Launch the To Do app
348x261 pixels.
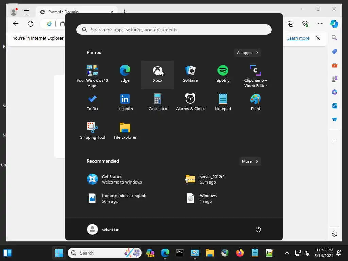(x=92, y=103)
